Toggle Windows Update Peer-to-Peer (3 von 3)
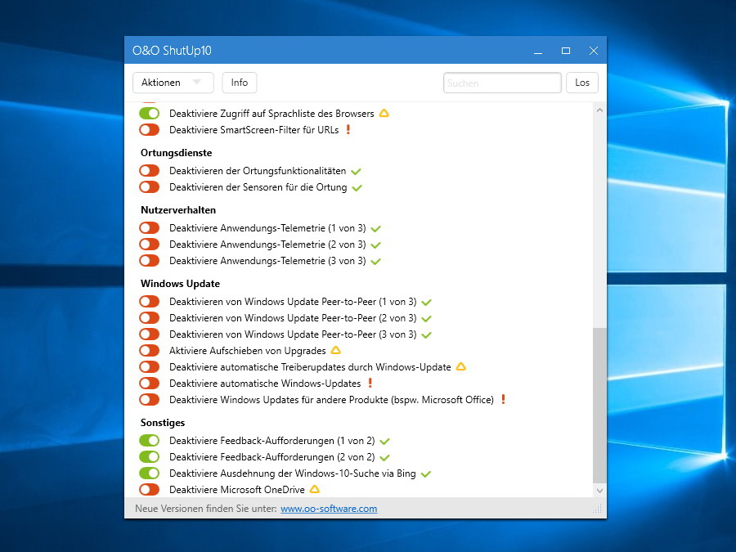 [150, 334]
